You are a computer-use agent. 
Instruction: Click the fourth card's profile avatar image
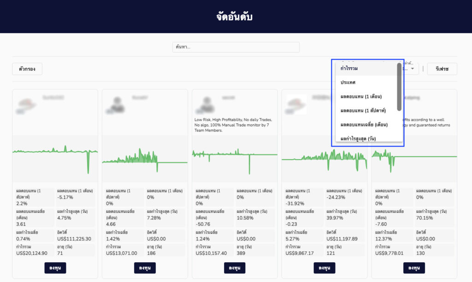click(296, 105)
